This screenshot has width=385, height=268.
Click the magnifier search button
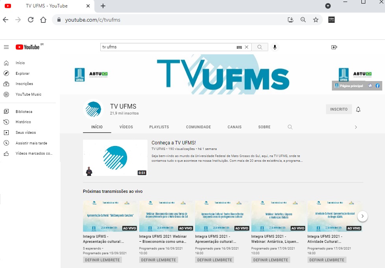pyautogui.click(x=260, y=47)
